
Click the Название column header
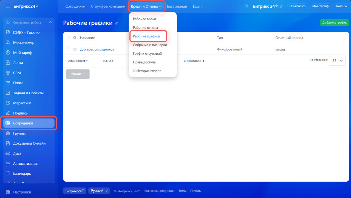click(87, 38)
